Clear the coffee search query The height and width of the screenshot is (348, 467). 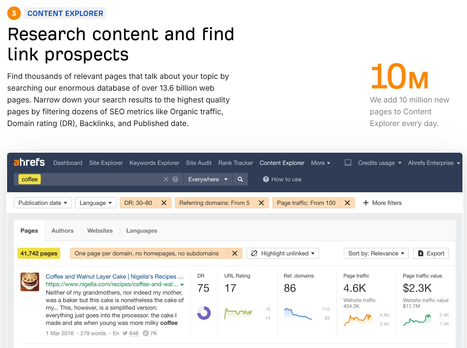tap(166, 179)
